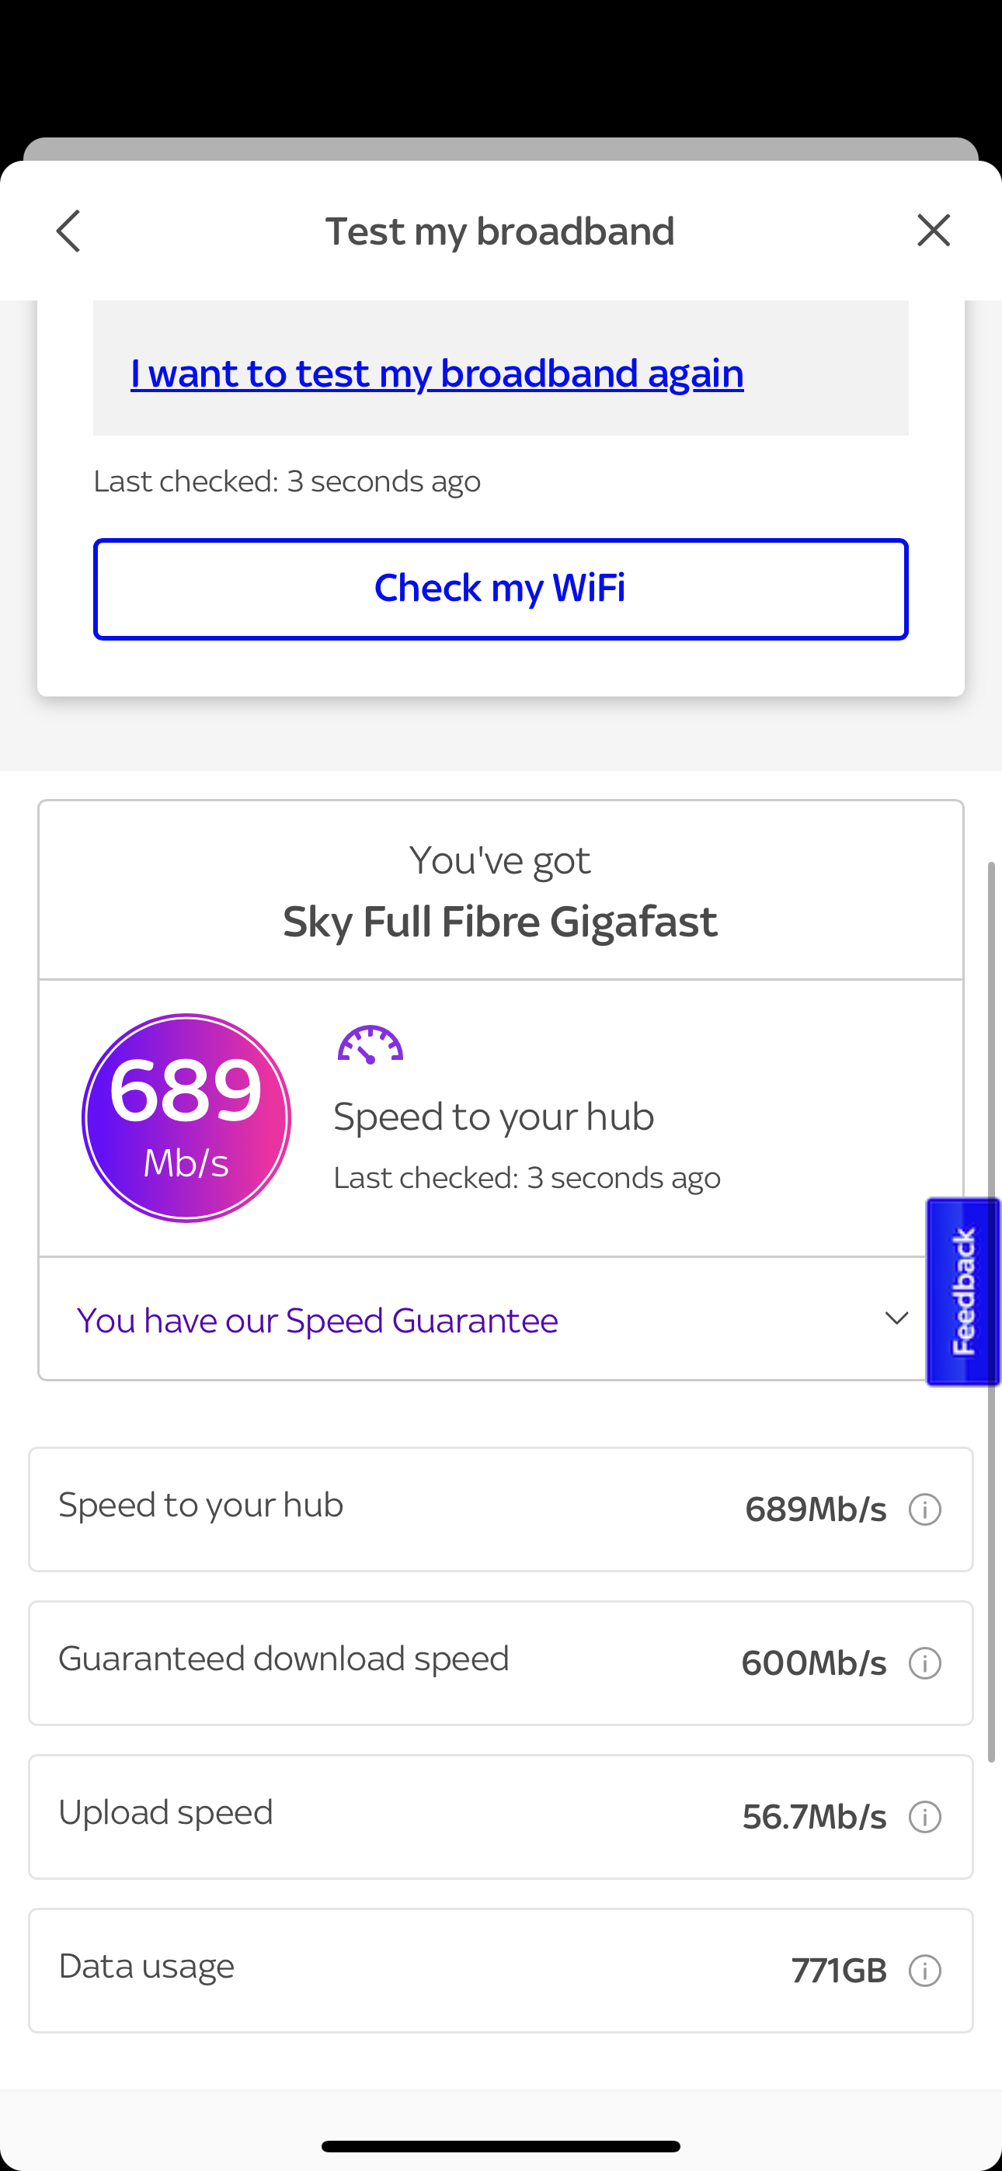1002x2171 pixels.
Task: Show info for Speed to your hub
Action: coord(924,1509)
